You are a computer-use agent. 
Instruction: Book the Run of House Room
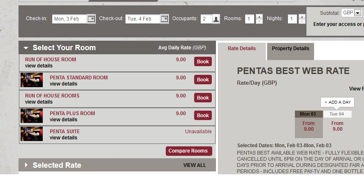[x=203, y=62]
